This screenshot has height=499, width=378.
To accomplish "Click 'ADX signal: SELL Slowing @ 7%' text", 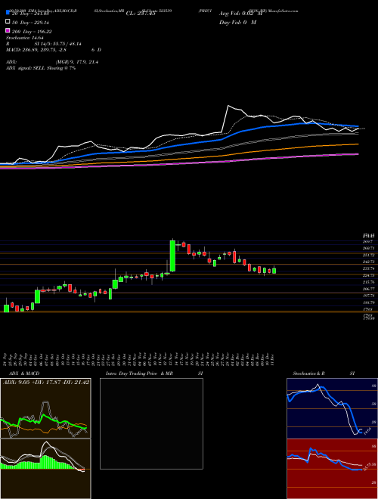I will [x=41, y=68].
